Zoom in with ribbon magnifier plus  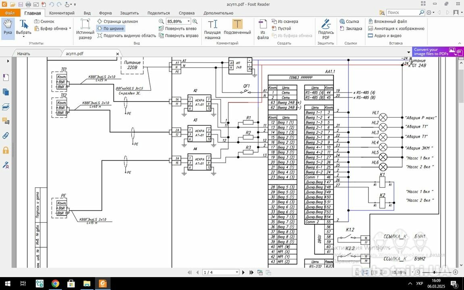(x=195, y=21)
